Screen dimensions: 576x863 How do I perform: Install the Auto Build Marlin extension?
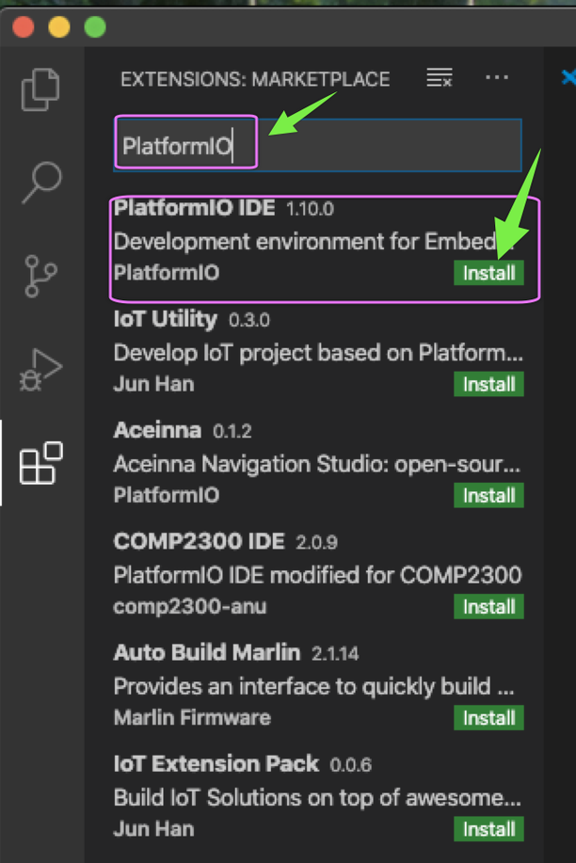coord(488,718)
